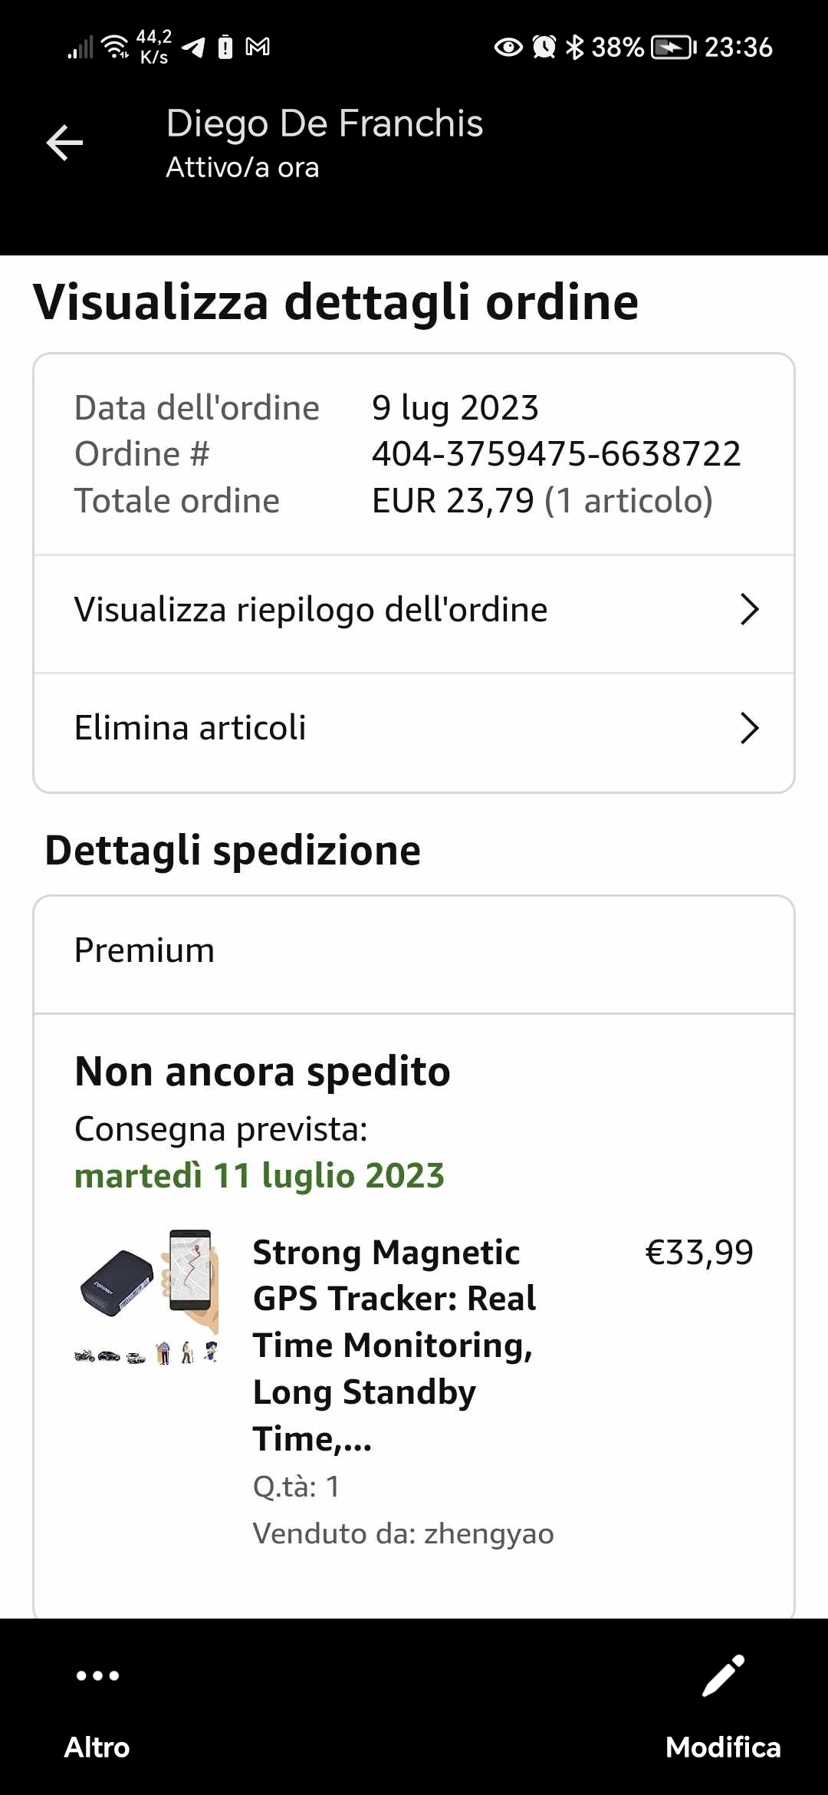Tap the back arrow icon
Viewport: 828px width, 1795px height.
65,143
